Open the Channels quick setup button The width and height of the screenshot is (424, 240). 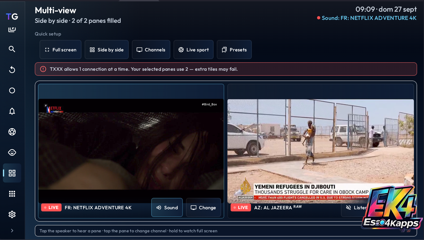pyautogui.click(x=151, y=50)
